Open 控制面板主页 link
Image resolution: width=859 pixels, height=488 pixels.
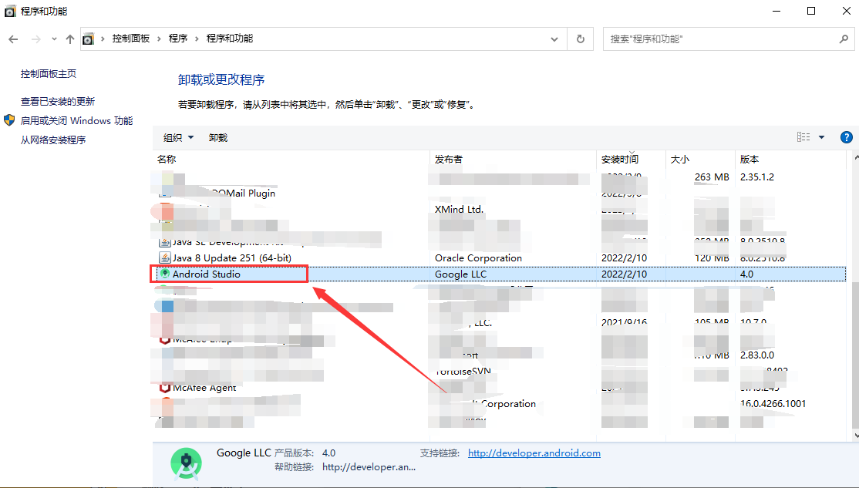click(49, 73)
